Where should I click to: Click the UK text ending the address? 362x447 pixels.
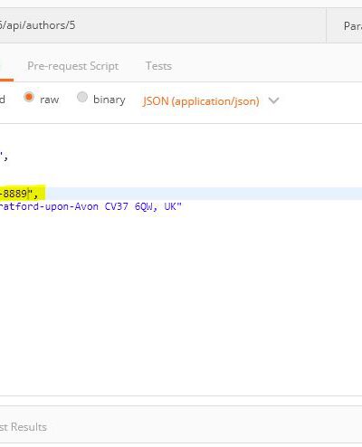(x=170, y=206)
